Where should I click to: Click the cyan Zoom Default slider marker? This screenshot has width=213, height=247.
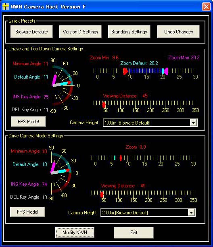point(163,71)
